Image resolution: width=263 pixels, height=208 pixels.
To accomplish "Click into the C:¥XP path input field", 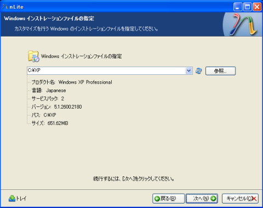I will [106, 70].
